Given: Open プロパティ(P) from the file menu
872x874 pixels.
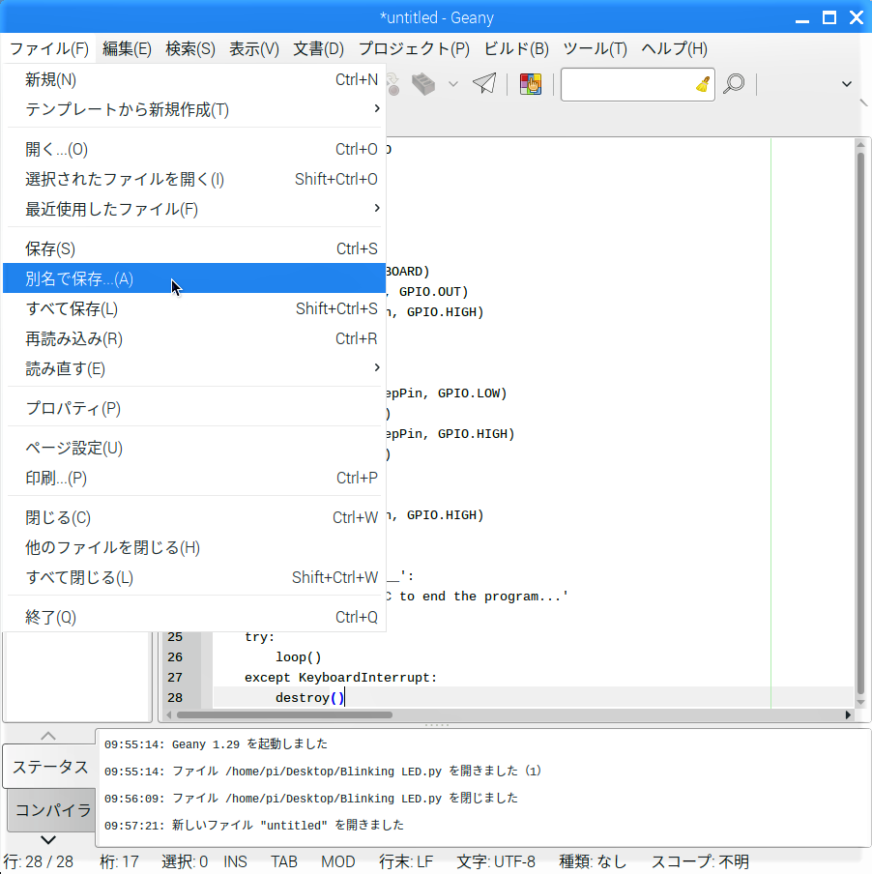Looking at the screenshot, I should (x=194, y=409).
